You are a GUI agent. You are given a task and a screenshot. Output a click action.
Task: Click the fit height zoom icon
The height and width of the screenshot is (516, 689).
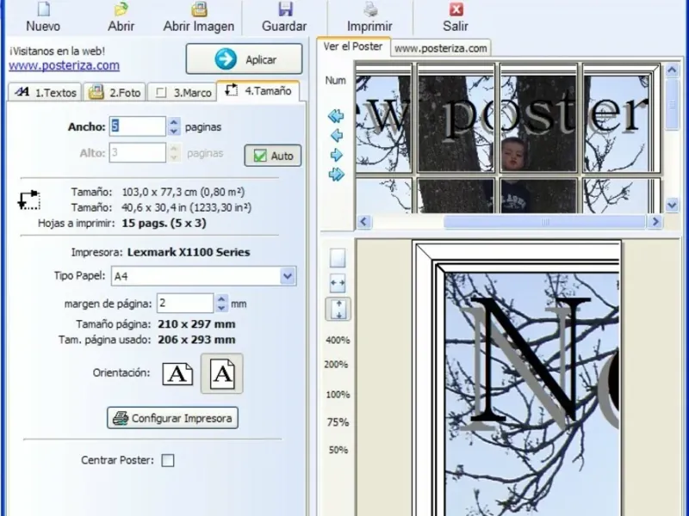tap(338, 310)
